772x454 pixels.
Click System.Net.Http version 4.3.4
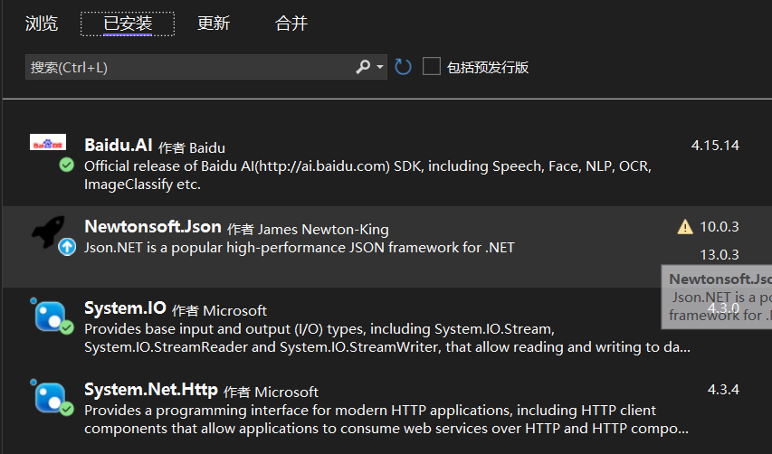pos(723,390)
